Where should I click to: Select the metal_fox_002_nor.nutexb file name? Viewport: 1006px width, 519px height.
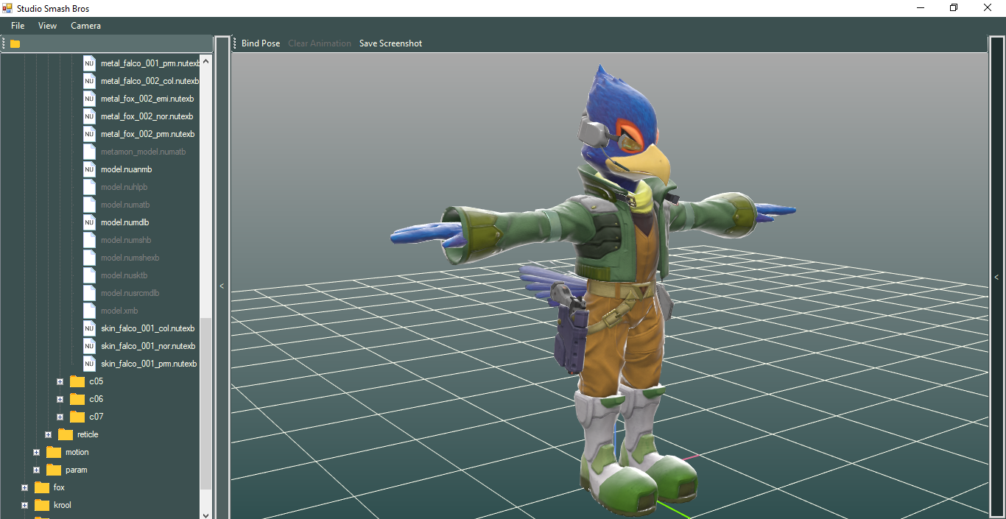[x=147, y=116]
